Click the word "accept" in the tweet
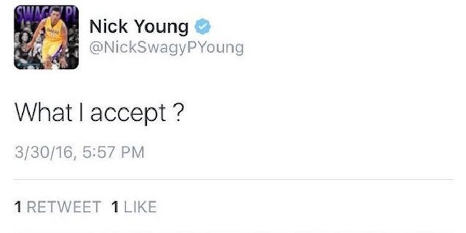Image resolution: width=466 pixels, height=233 pixels. 128,115
